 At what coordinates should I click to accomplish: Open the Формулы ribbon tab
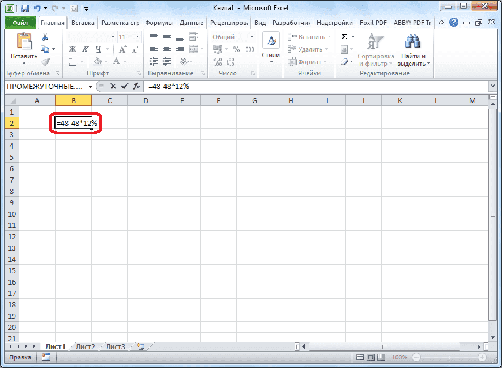[159, 23]
